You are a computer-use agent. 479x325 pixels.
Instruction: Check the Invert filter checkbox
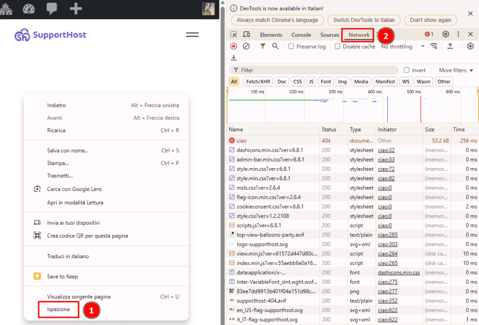point(406,70)
